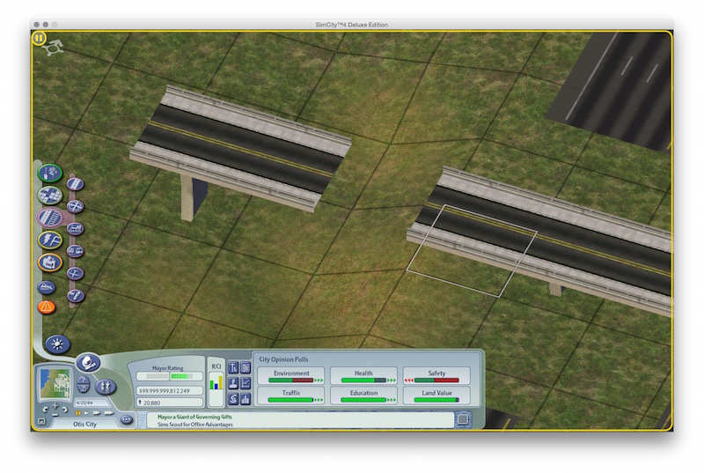Click the Otis City name label

coord(84,424)
